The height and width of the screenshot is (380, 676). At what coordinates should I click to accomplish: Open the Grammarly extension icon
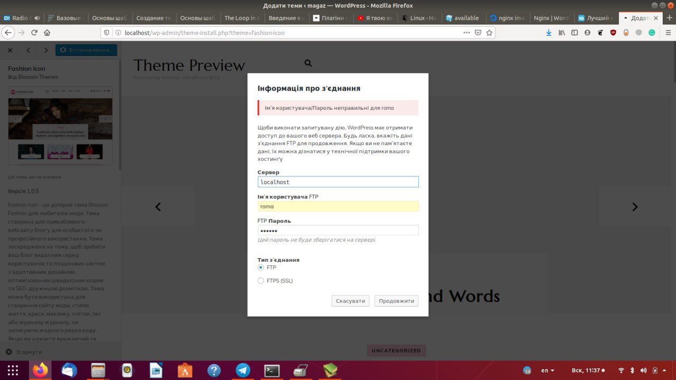coord(652,32)
